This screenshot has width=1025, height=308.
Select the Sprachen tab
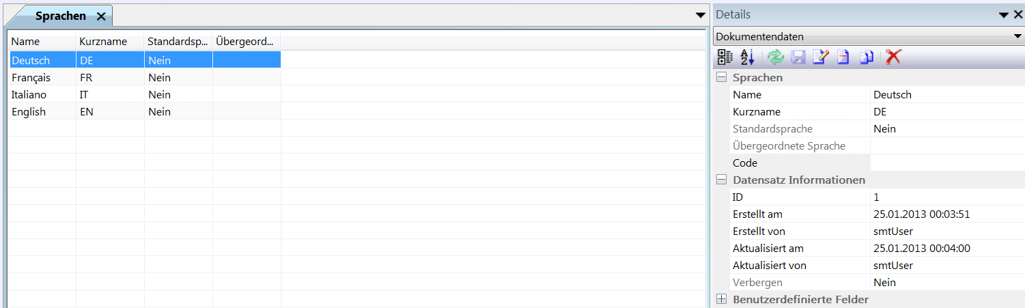pos(60,16)
